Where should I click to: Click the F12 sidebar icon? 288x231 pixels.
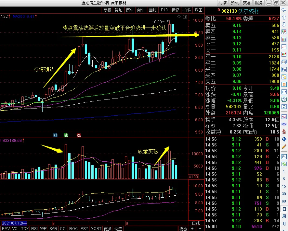tap(284, 92)
